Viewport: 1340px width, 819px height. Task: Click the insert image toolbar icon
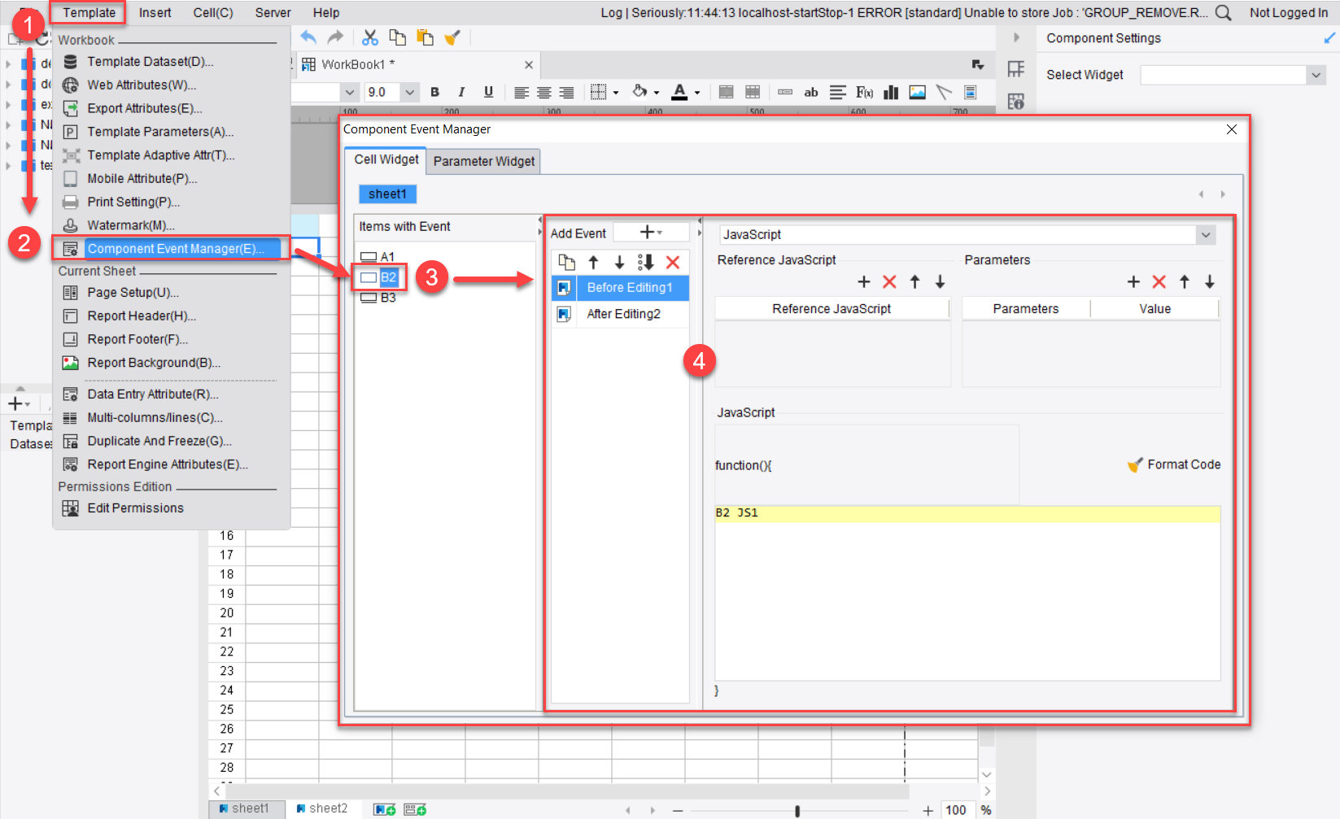click(917, 92)
